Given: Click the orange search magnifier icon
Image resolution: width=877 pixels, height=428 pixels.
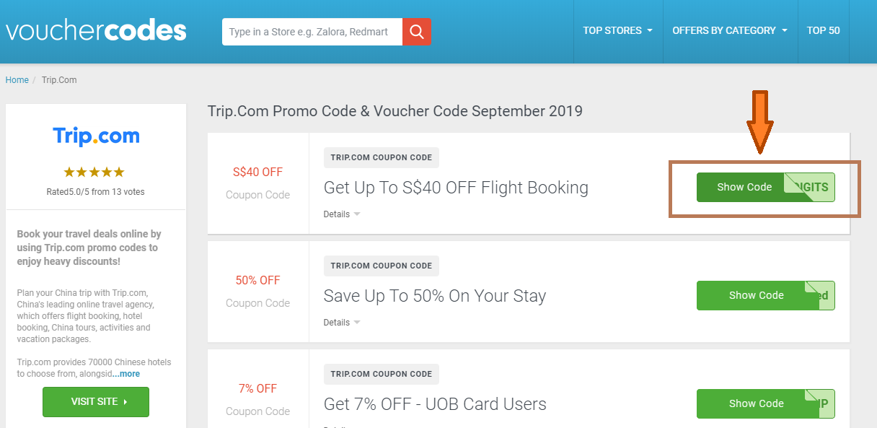Looking at the screenshot, I should click(416, 32).
